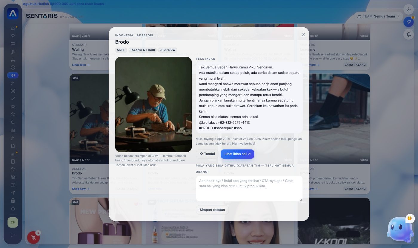418x248 pixels.
Task: Click the SHOP NOW tag
Action: pos(167,50)
